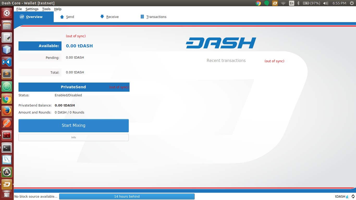This screenshot has height=200, width=356.
Task: Click the 6:55 PM clock
Action: pyautogui.click(x=339, y=3)
